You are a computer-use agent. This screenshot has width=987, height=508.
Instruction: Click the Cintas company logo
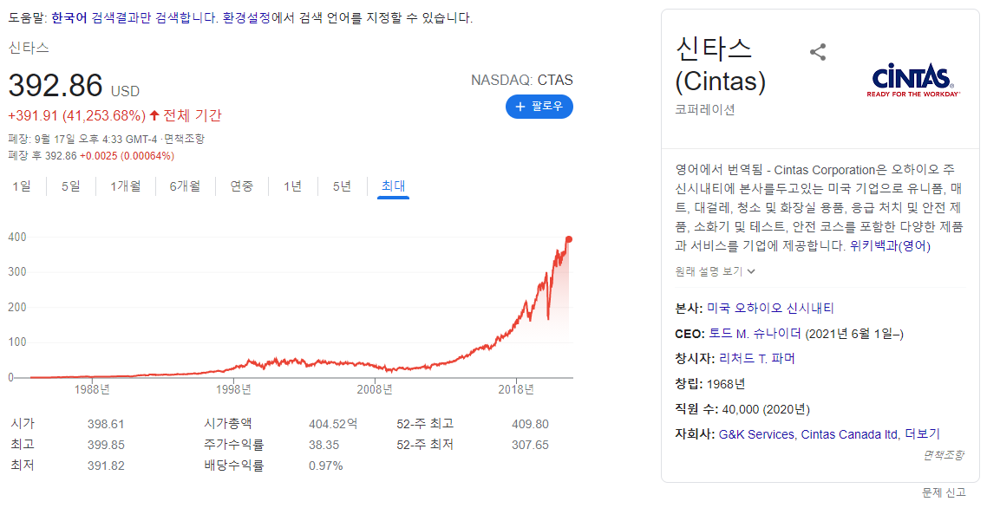click(912, 81)
